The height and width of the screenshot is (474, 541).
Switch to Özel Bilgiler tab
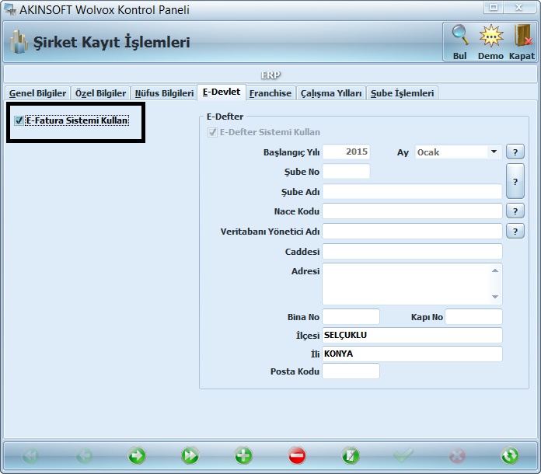pyautogui.click(x=101, y=93)
